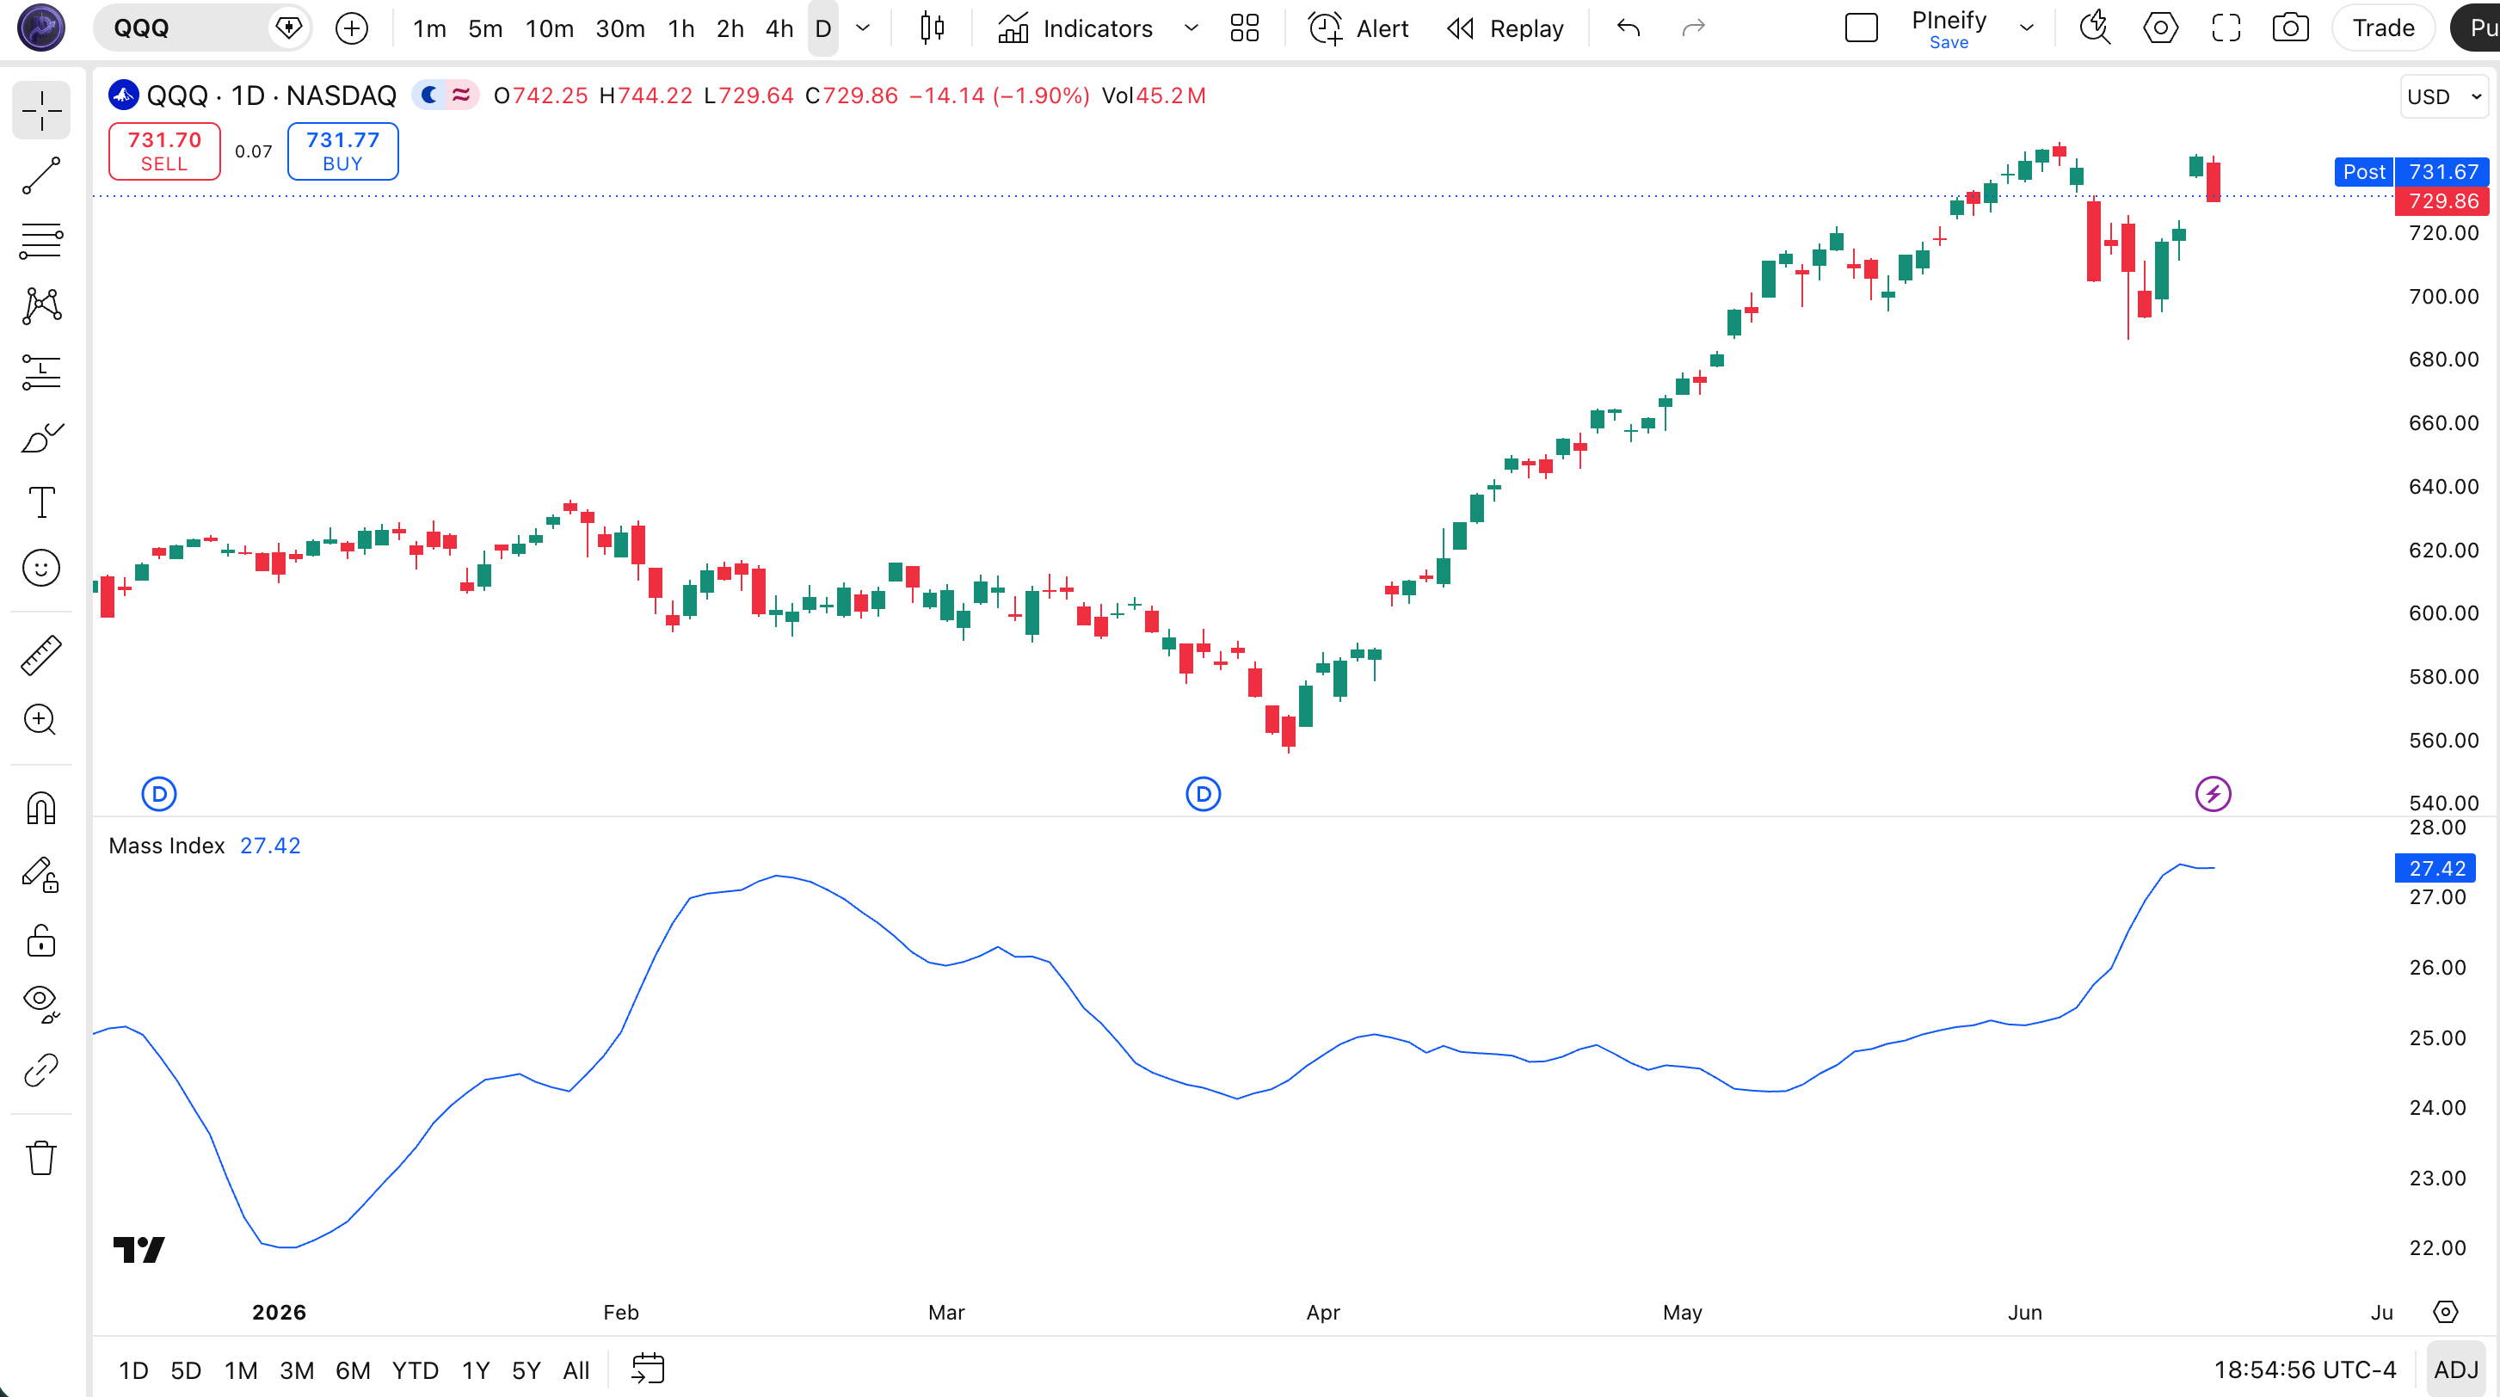The height and width of the screenshot is (1397, 2500).
Task: Expand the interval list chevron
Action: 863,28
